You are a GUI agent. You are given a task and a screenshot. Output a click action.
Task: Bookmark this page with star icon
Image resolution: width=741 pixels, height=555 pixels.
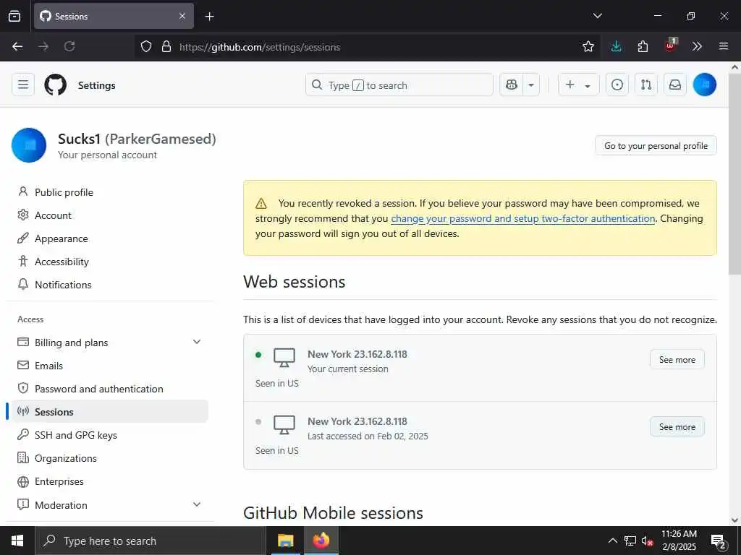tap(588, 46)
